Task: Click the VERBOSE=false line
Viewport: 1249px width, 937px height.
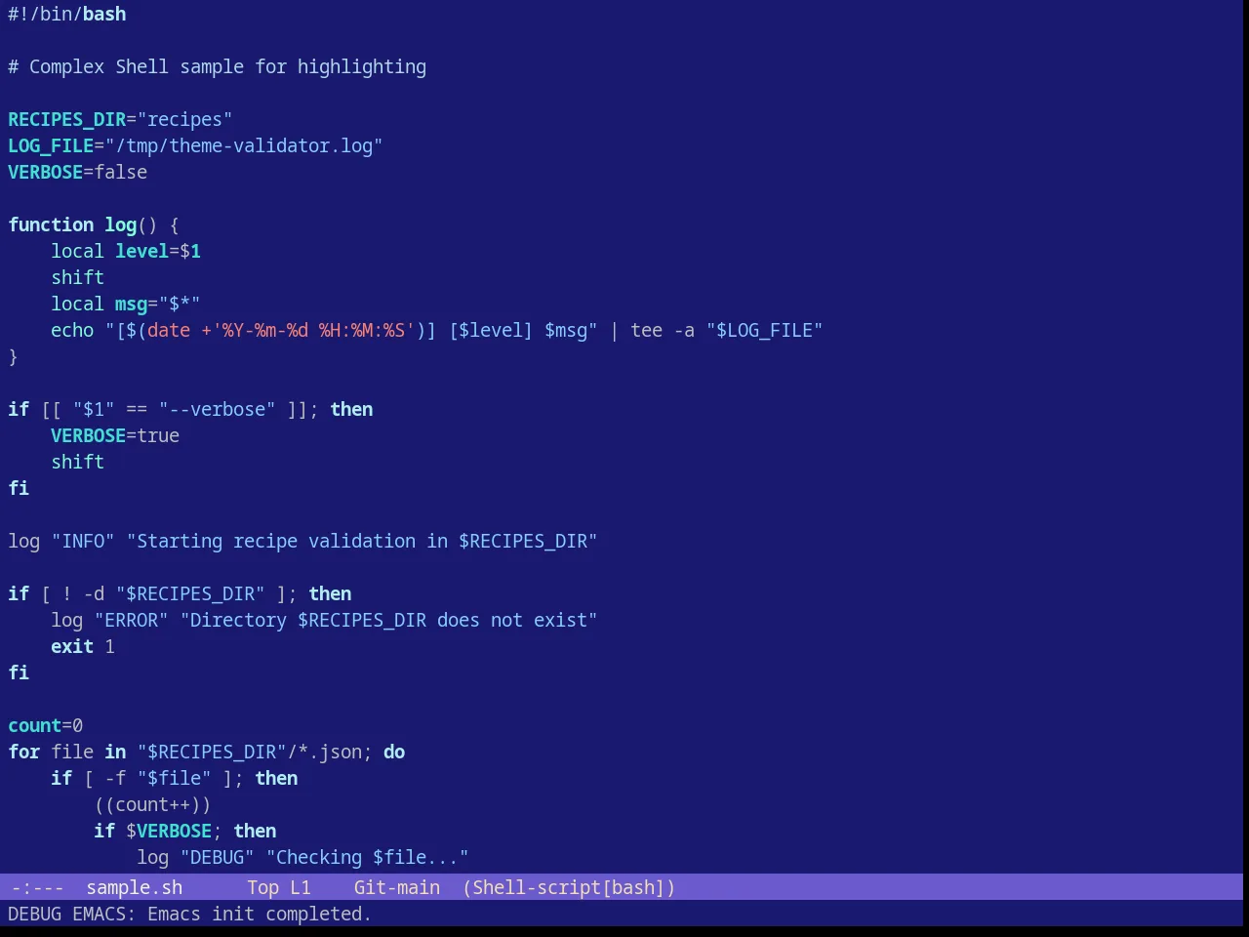Action: pos(78,172)
